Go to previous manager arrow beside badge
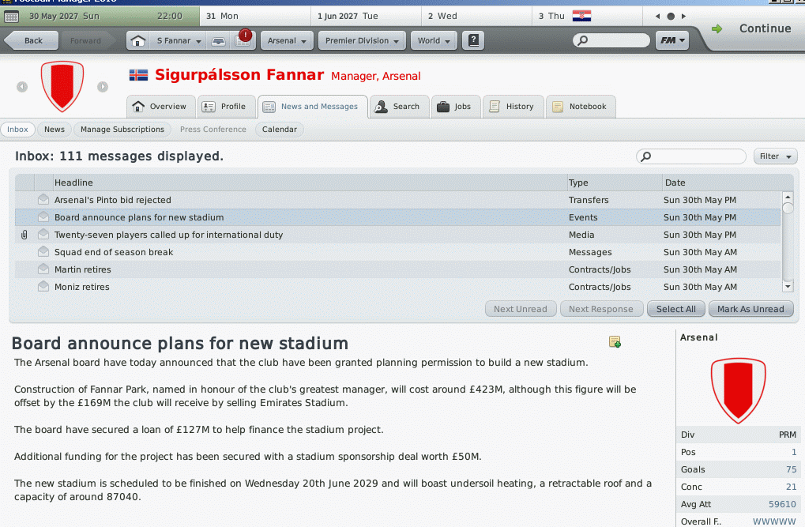This screenshot has height=527, width=805. (22, 87)
